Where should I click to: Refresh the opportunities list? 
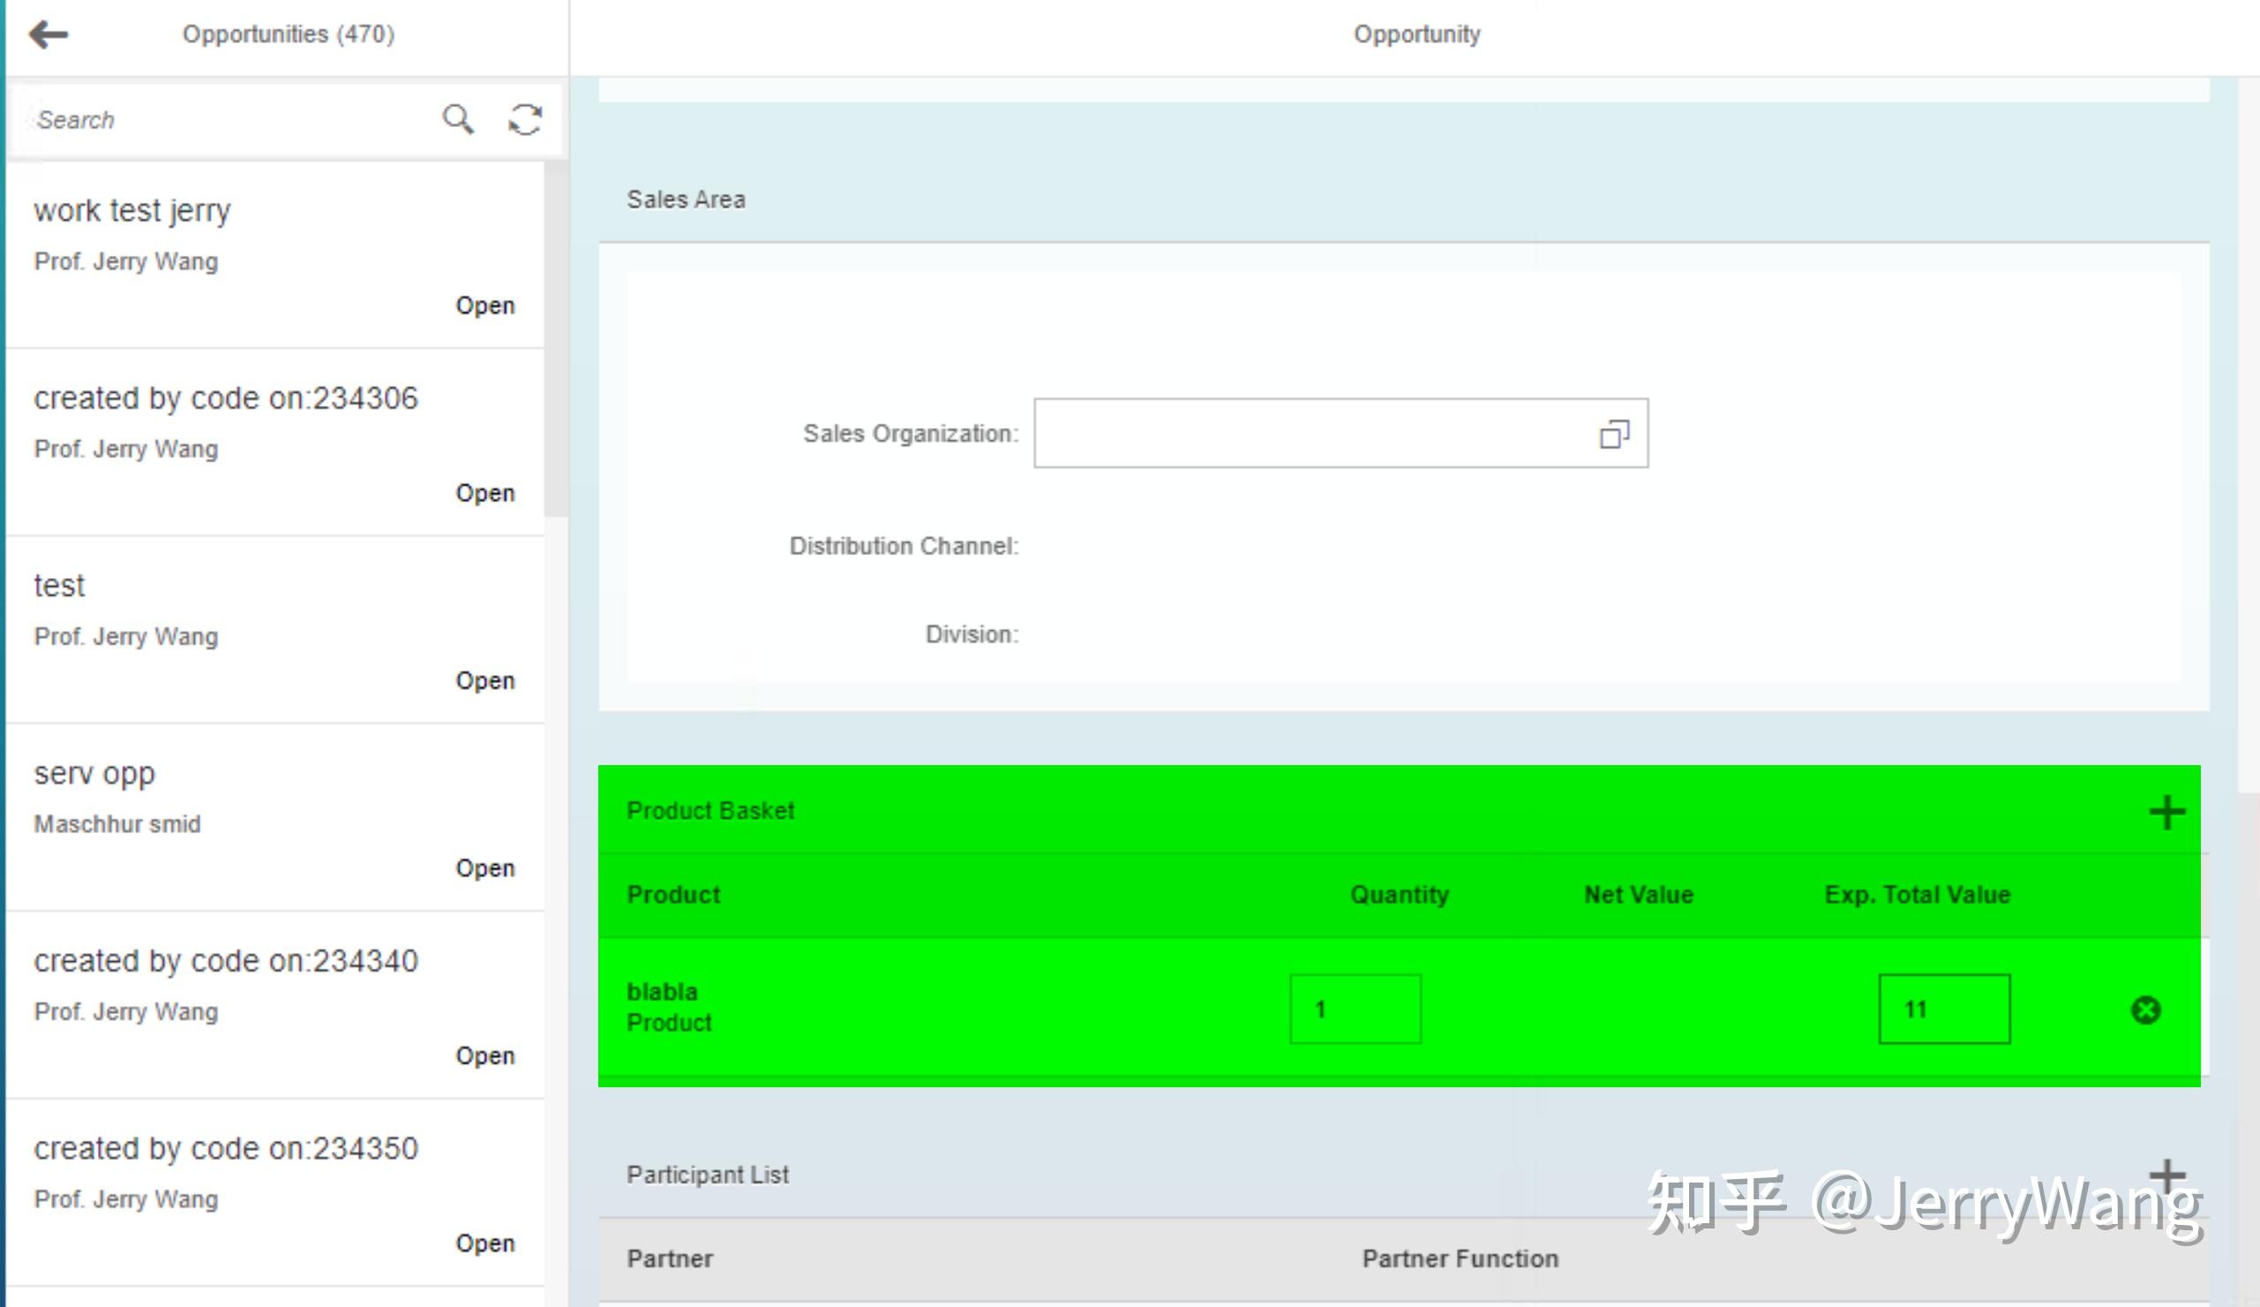[x=525, y=118]
